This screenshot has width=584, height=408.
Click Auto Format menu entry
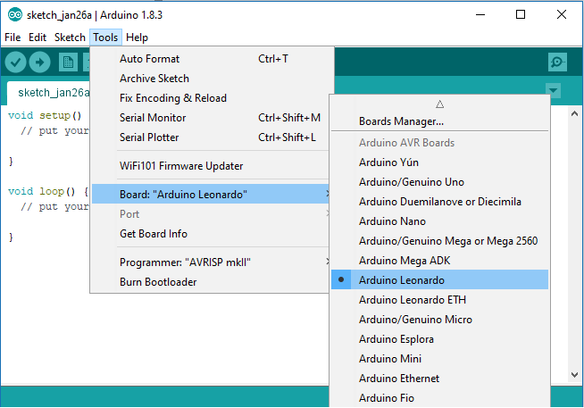click(x=149, y=59)
